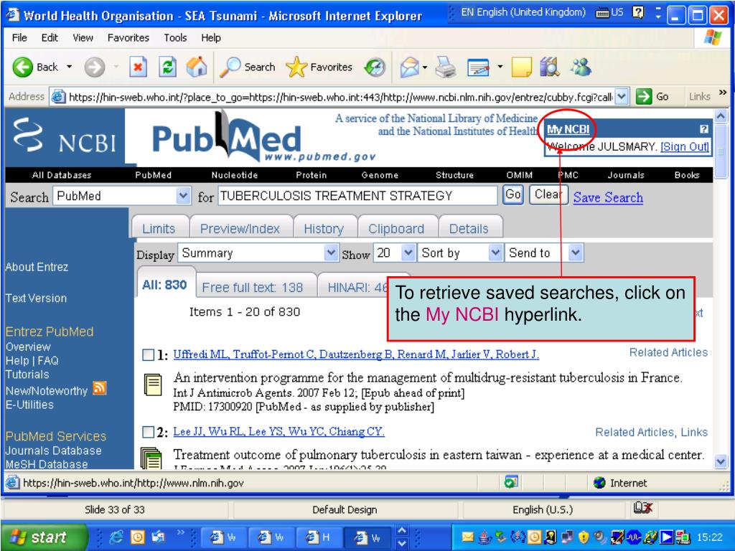Open Uffredi ML authors link for article 1

coord(356,354)
